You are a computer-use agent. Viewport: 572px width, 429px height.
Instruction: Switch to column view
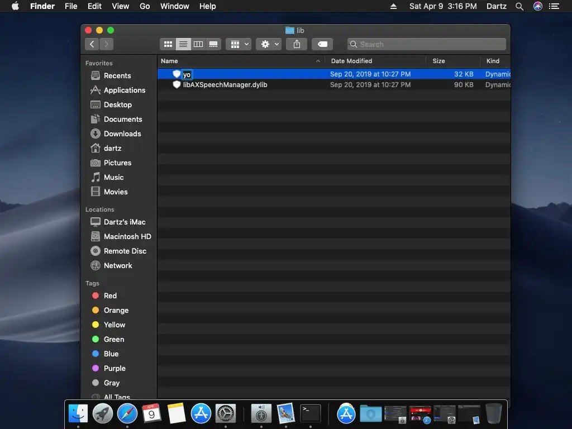point(198,44)
